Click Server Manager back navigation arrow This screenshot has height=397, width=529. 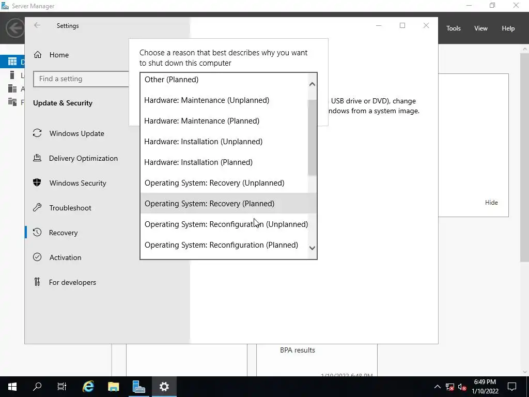(15, 28)
